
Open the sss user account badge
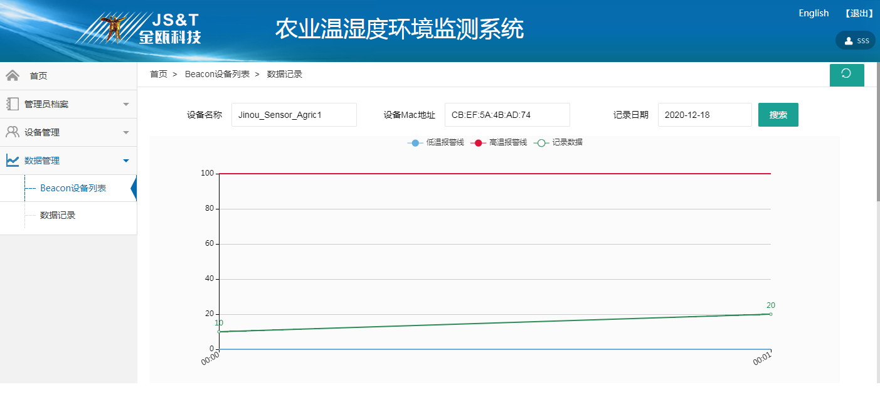click(855, 41)
